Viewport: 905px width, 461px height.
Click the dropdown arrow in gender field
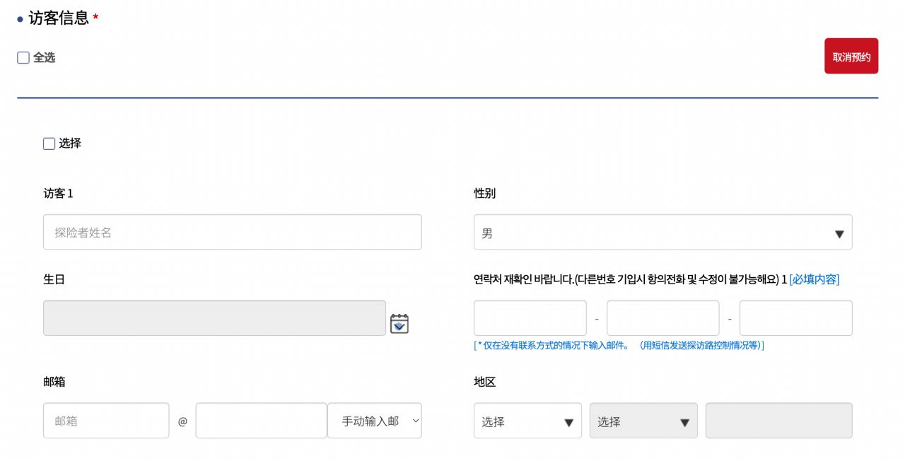839,234
